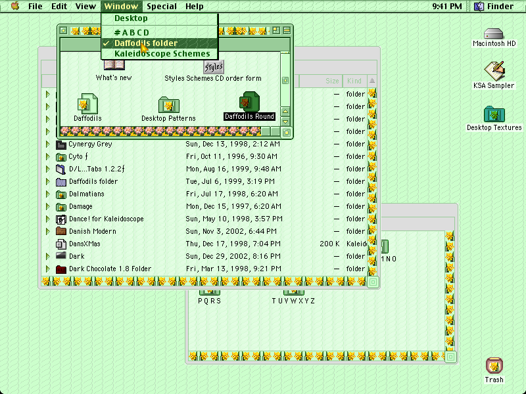Screen dimensions: 526x394
Task: Click the Trash icon
Action: coord(494,366)
